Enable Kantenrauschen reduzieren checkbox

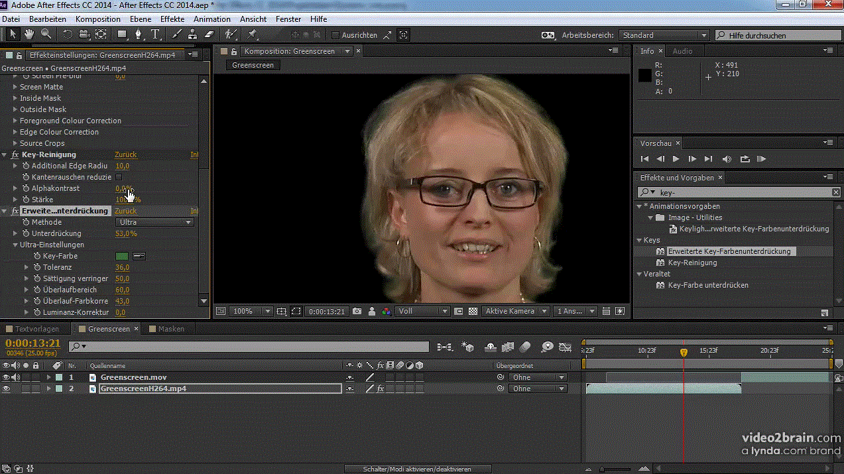click(x=119, y=177)
